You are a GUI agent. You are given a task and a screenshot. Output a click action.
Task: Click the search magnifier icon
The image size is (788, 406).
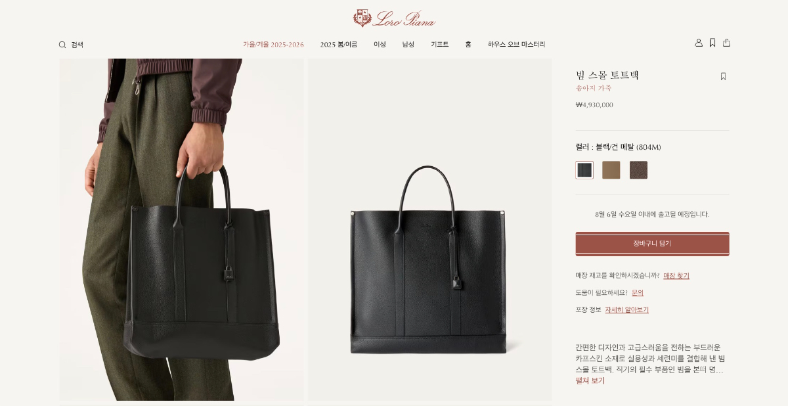[x=62, y=45]
